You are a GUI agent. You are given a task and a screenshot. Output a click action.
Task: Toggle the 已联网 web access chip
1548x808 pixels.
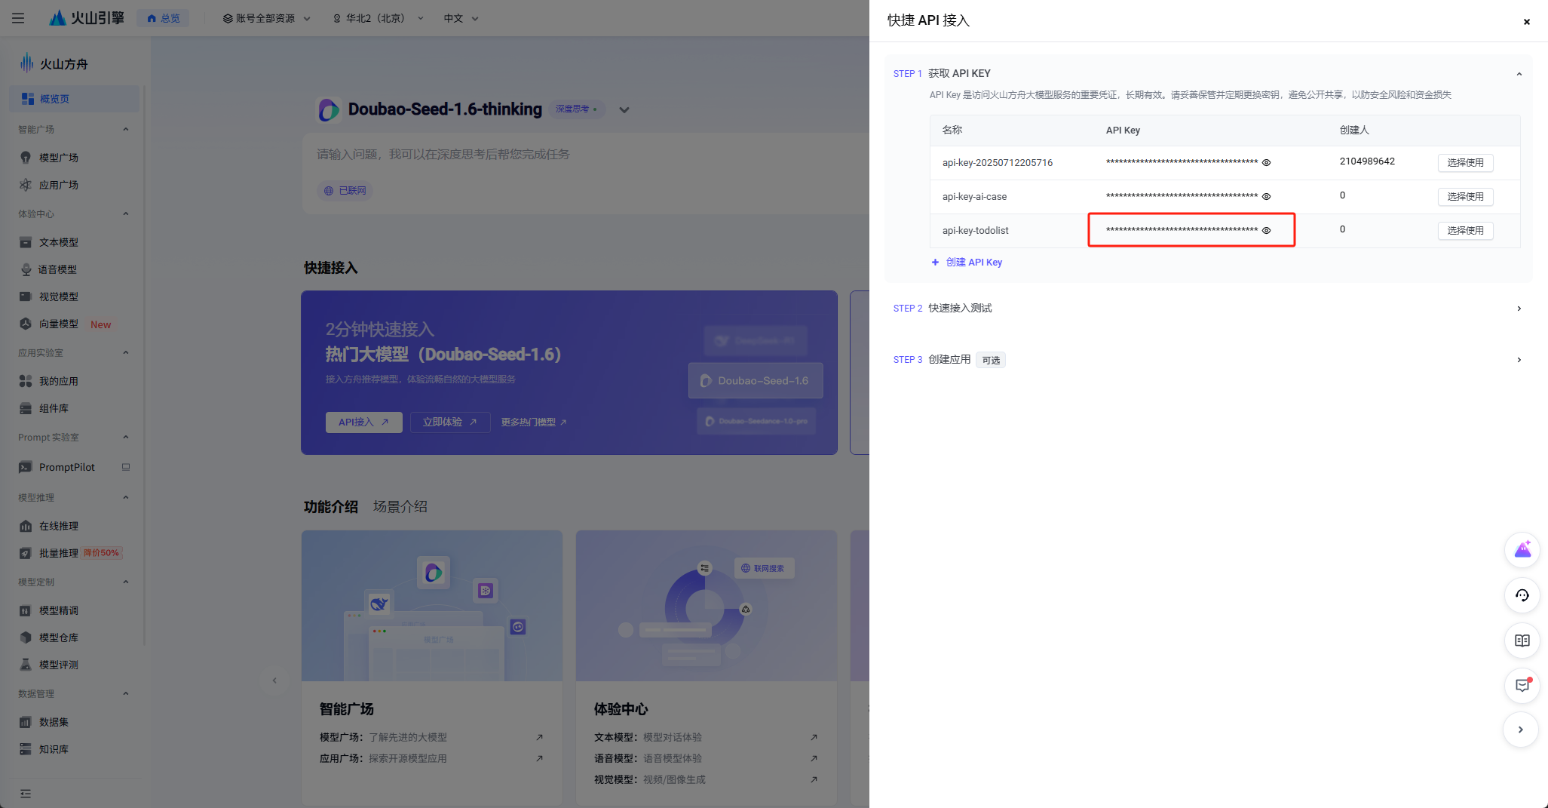tap(345, 191)
